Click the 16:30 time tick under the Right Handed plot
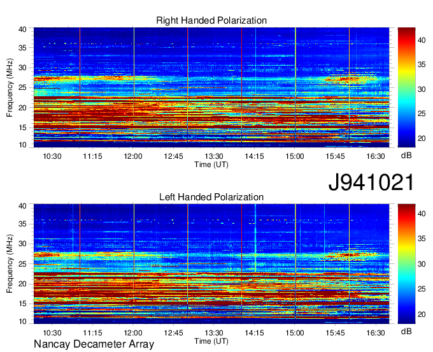433x352 pixels. pyautogui.click(x=376, y=156)
